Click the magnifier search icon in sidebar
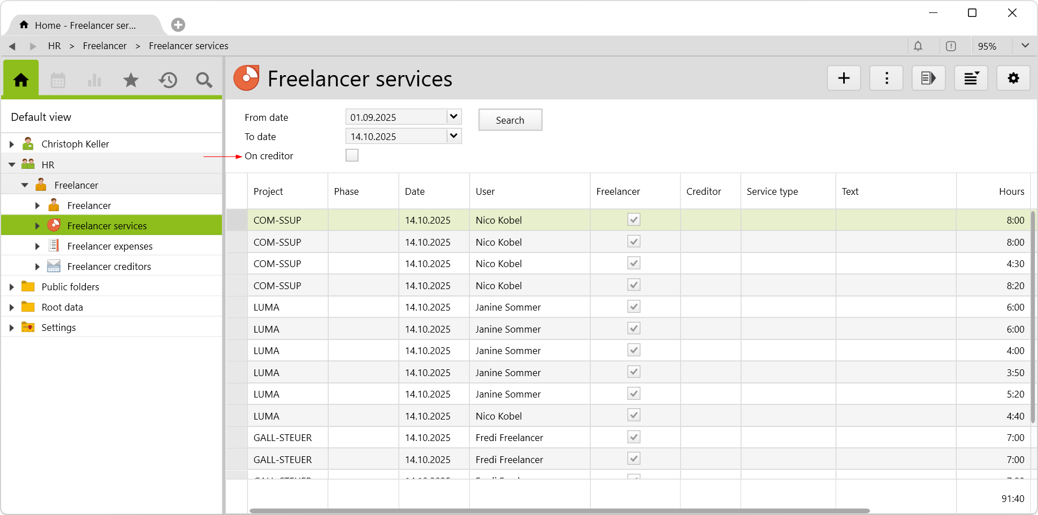This screenshot has width=1038, height=515. [x=204, y=80]
